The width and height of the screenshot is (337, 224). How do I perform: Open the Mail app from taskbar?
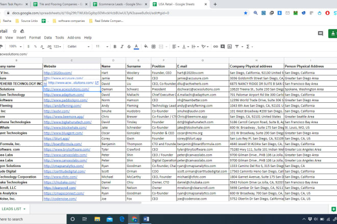coord(110,219)
